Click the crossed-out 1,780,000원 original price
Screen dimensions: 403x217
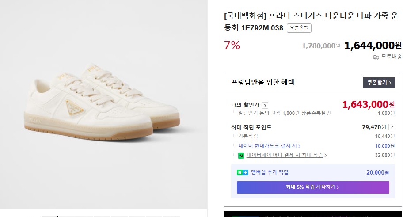tap(321, 46)
